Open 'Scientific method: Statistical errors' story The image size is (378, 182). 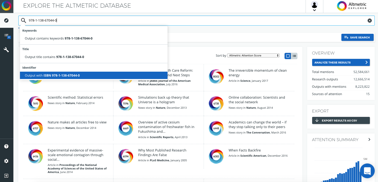[75, 98]
